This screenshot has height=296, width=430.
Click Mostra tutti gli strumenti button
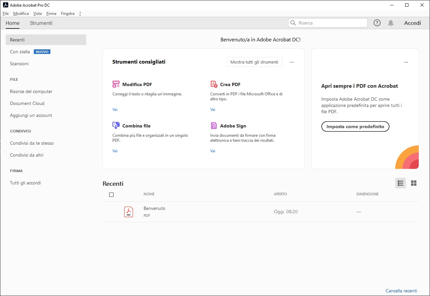[x=254, y=62]
